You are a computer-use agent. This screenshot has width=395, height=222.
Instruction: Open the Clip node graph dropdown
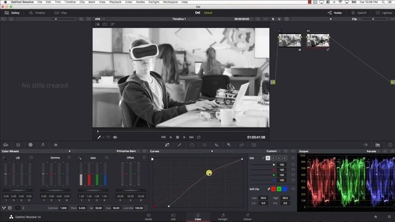(x=355, y=19)
